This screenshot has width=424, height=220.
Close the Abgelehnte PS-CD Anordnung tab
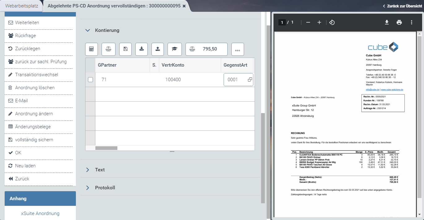(x=184, y=6)
